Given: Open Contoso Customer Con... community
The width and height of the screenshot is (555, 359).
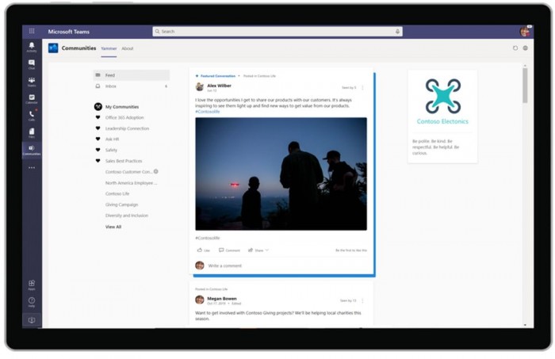Looking at the screenshot, I should coord(128,172).
